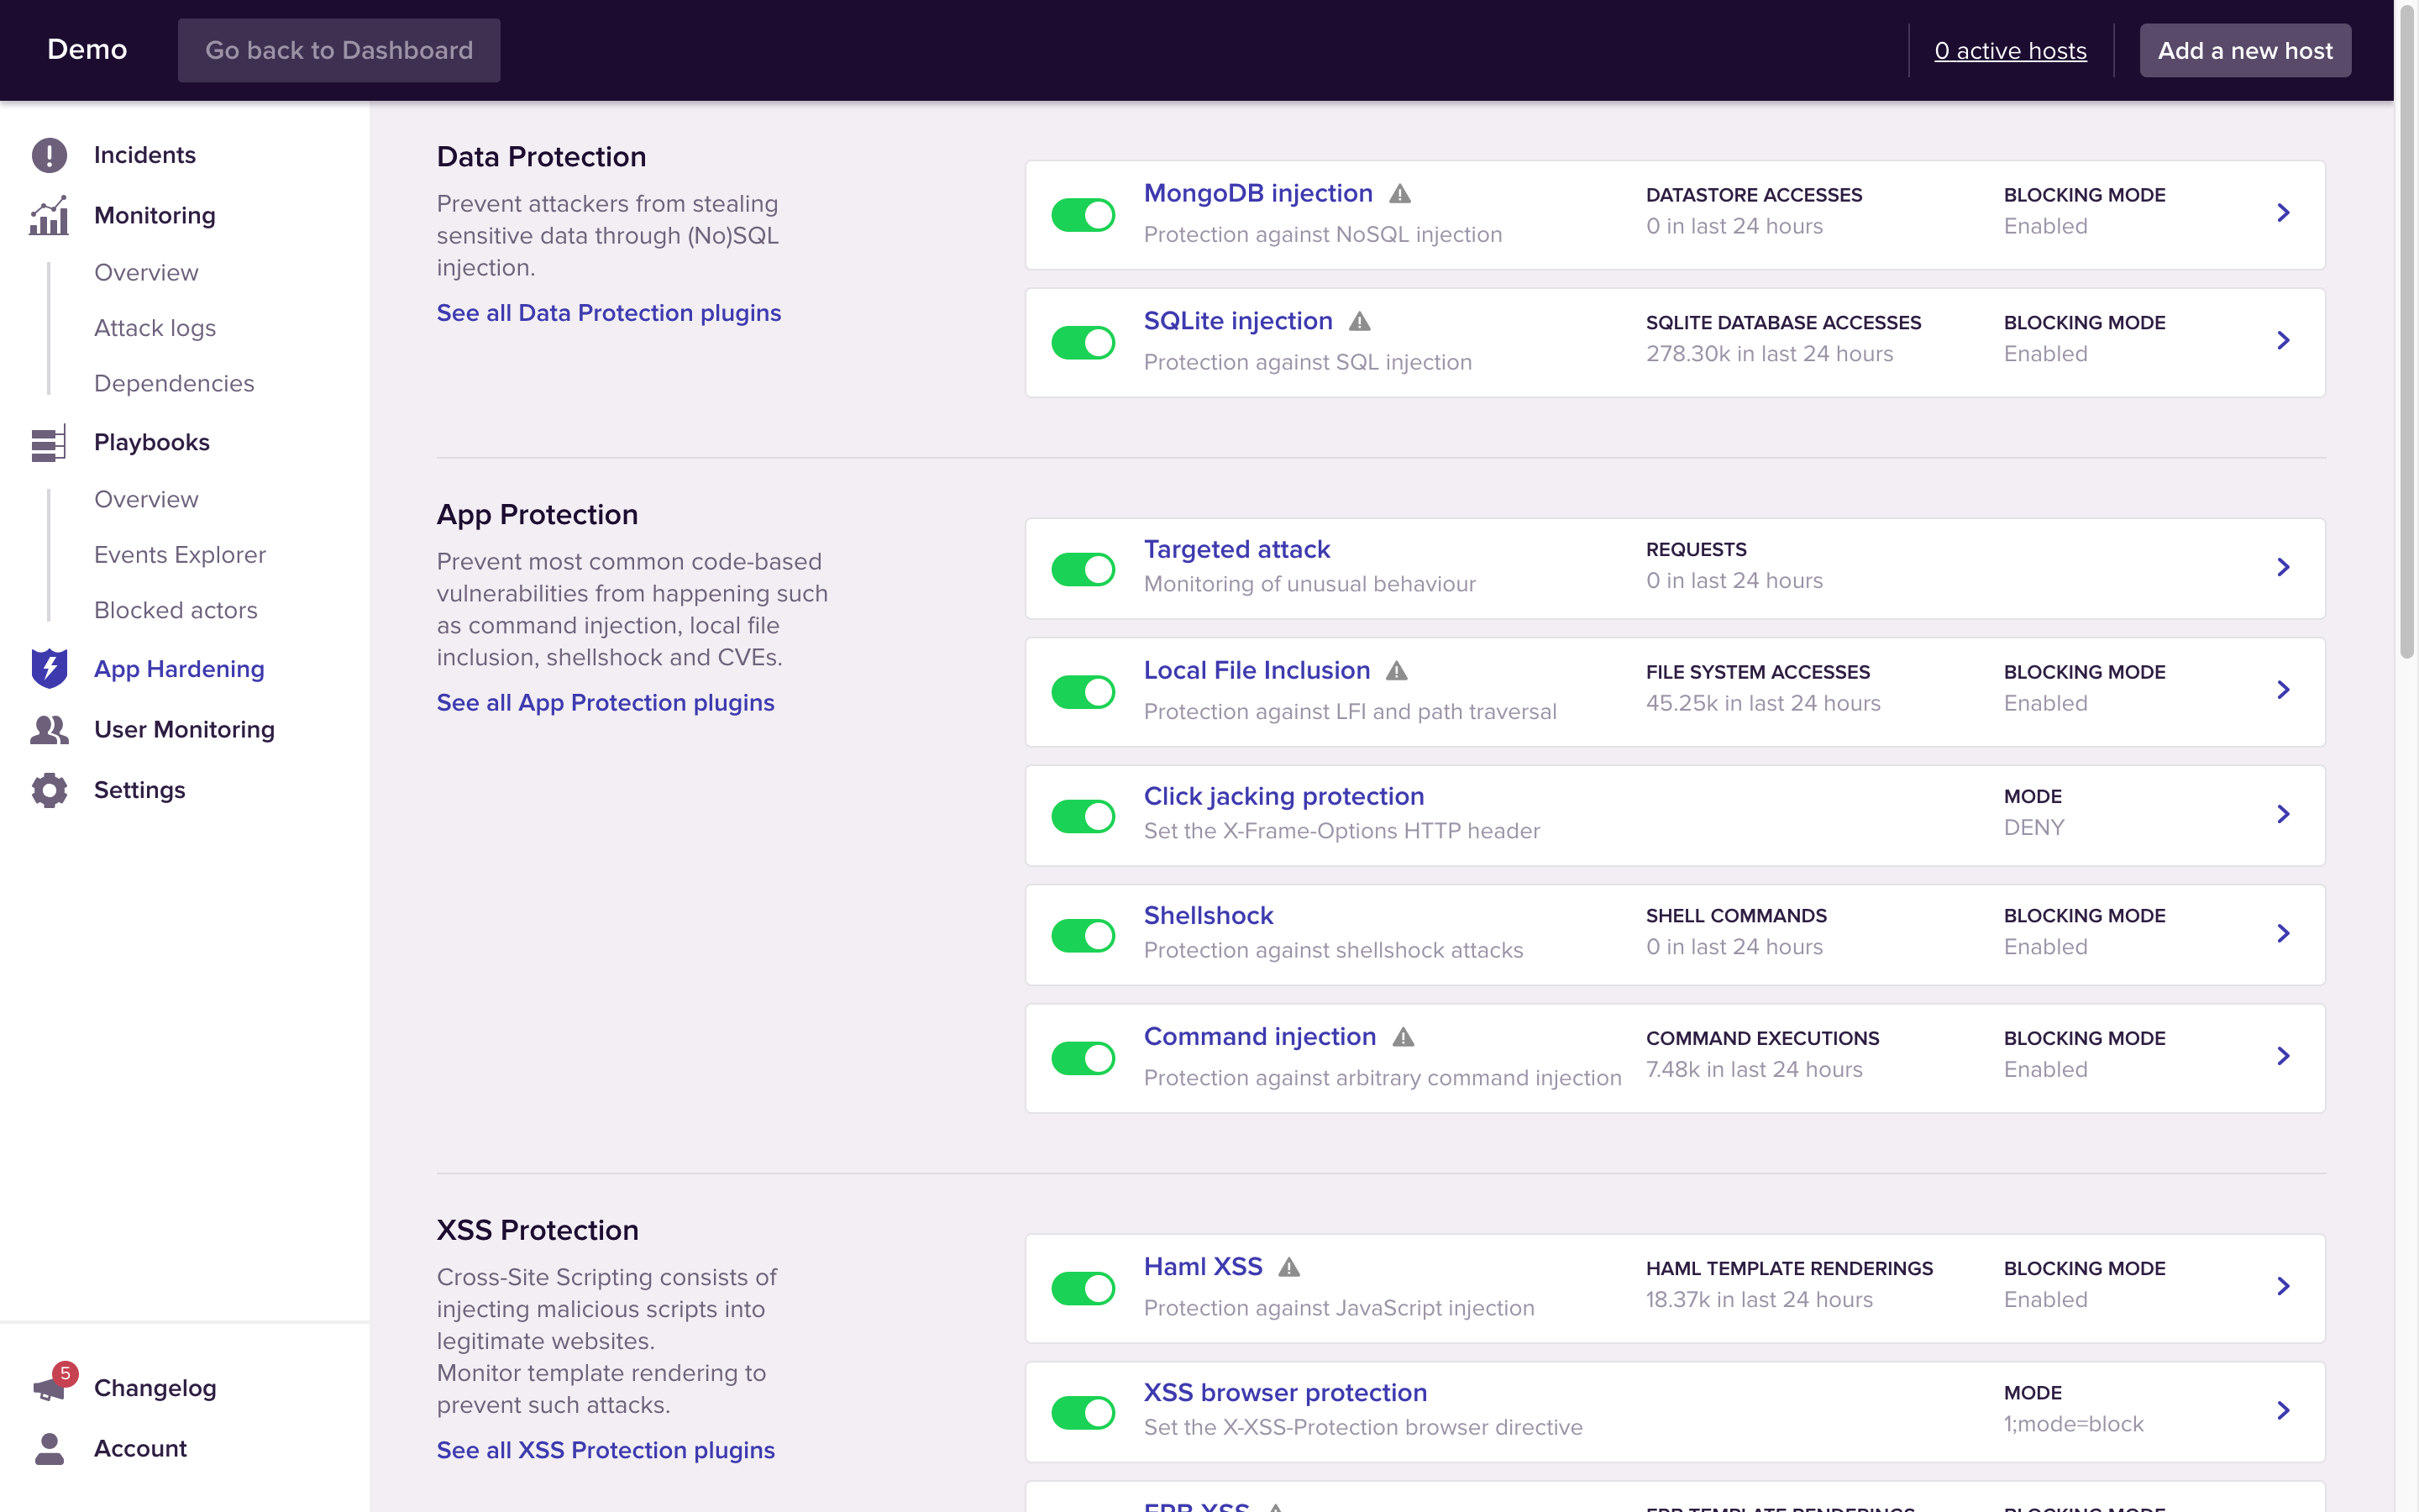Screen dimensions: 2419x1512
Task: Open See all Data Protection plugins link
Action: click(x=609, y=313)
